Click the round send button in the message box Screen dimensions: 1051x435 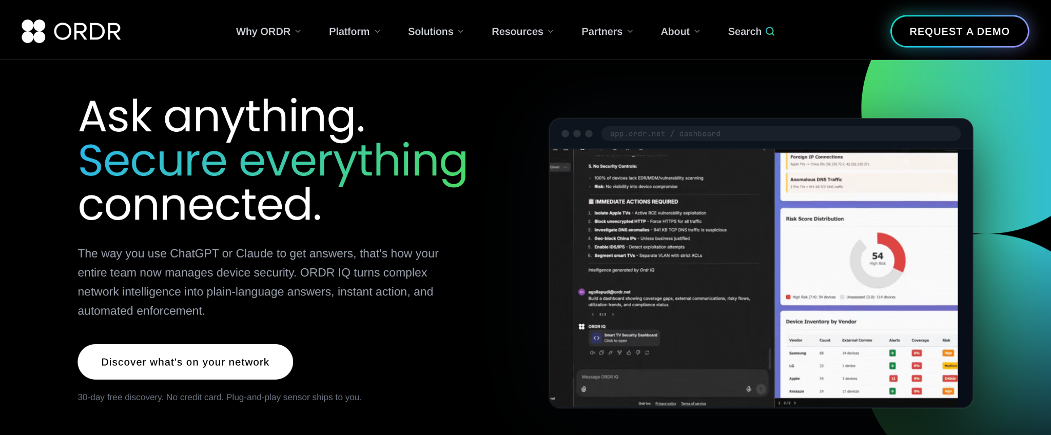pyautogui.click(x=761, y=389)
